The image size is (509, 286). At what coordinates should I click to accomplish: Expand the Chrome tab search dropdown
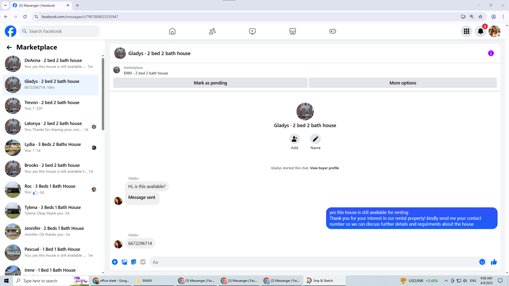click(5, 5)
